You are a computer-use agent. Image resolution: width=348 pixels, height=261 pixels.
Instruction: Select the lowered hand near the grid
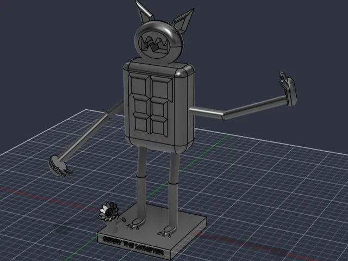[59, 166]
